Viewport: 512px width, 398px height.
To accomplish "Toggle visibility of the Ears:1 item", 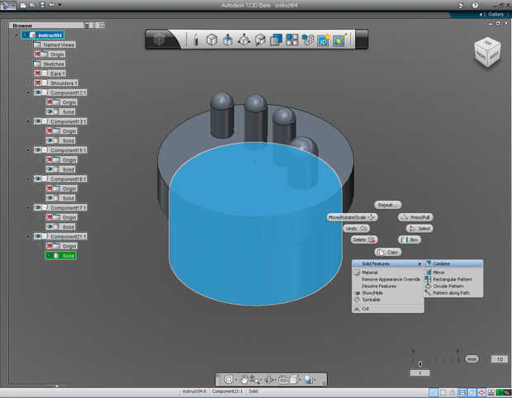I will pos(39,73).
